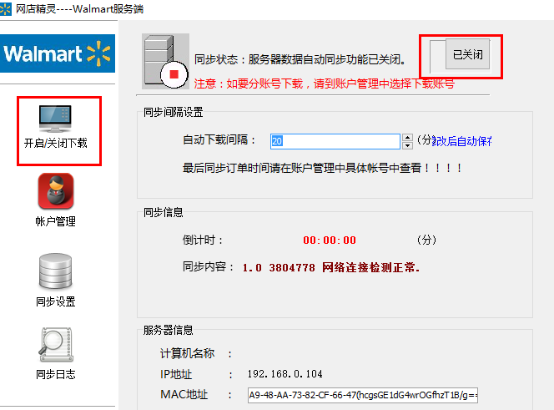The height and width of the screenshot is (410, 554).
Task: Click the red 注意 warning text
Action: click(x=324, y=84)
